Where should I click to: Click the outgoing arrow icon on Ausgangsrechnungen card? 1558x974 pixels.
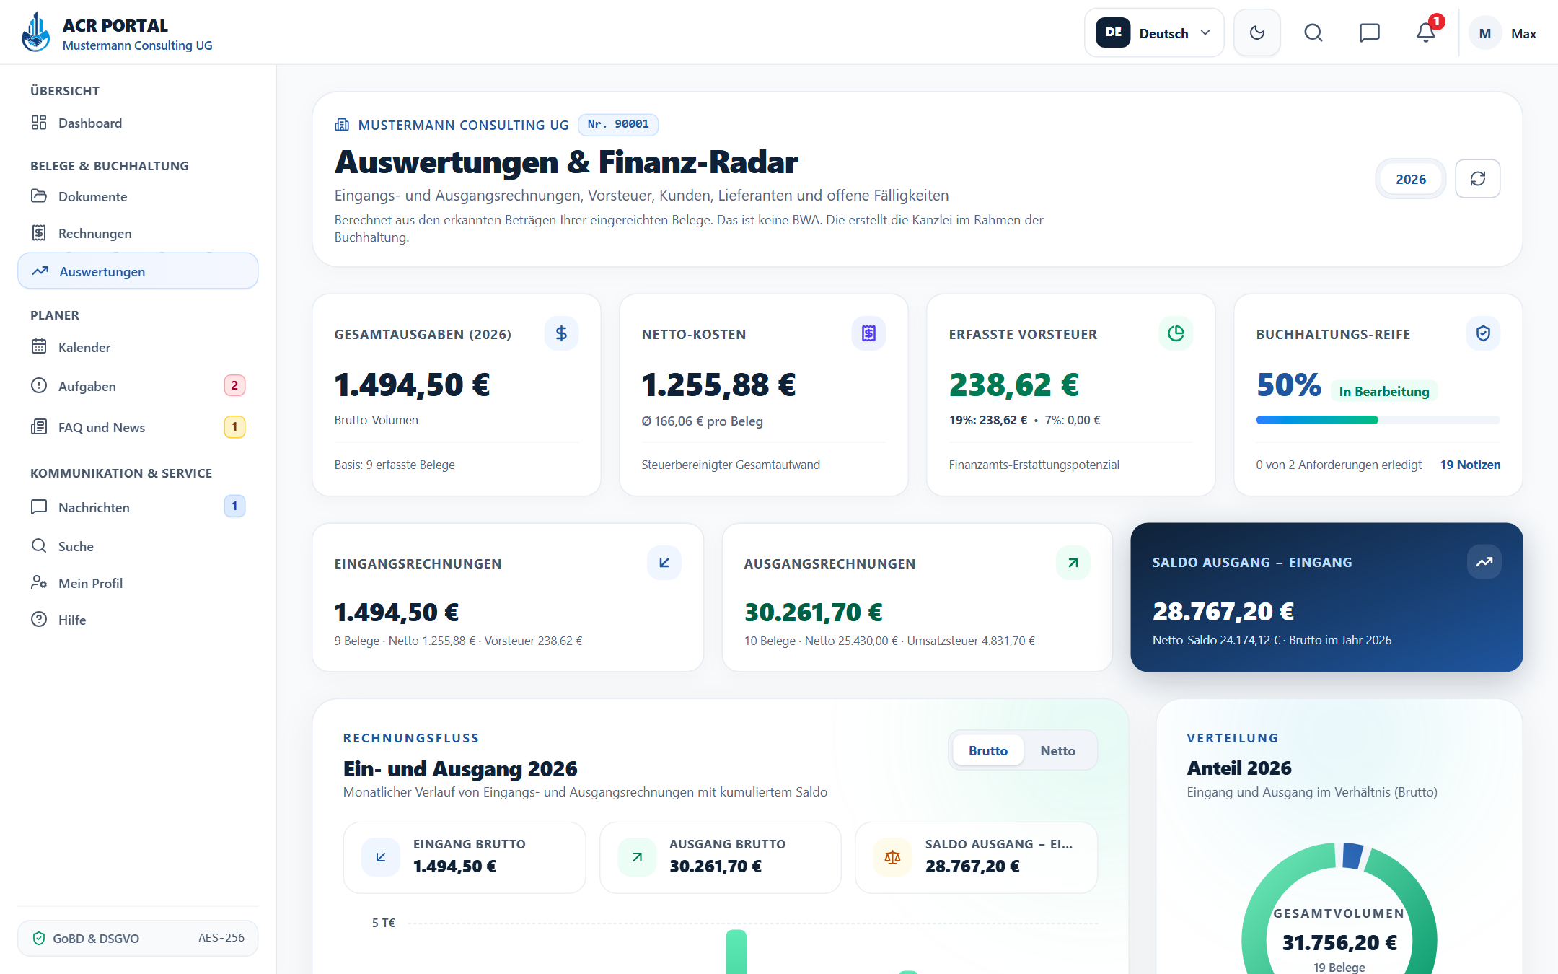[1073, 563]
